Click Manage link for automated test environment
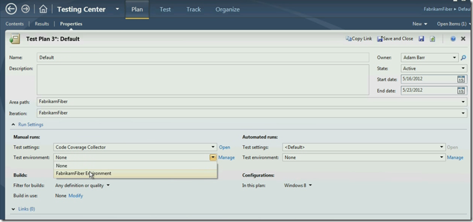Image resolution: width=473 pixels, height=222 pixels. 455,157
